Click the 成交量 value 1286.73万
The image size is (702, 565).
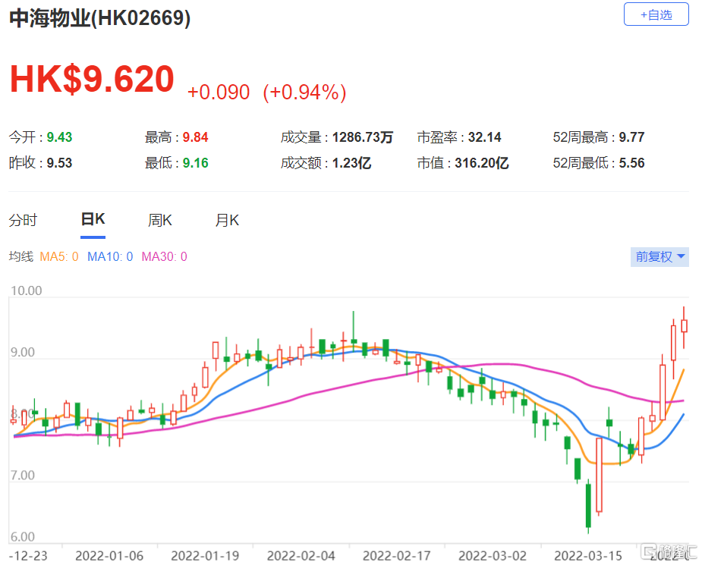pos(363,137)
